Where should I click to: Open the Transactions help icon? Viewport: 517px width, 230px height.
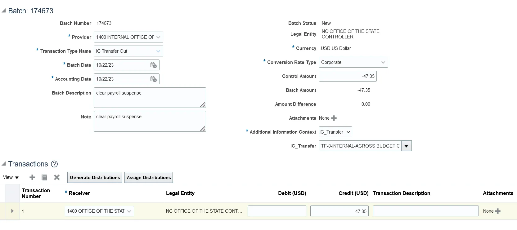coord(54,164)
